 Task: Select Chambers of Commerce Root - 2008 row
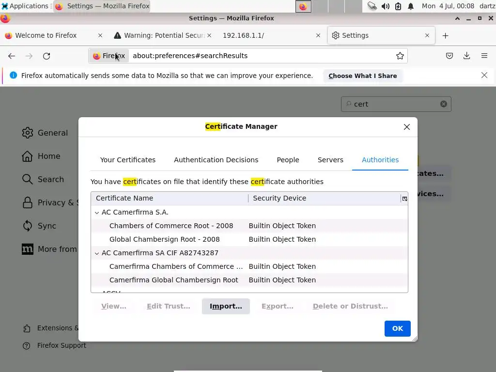click(249, 226)
